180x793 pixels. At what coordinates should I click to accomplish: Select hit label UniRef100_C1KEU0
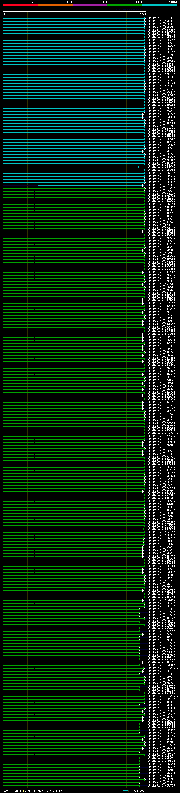coord(161,142)
